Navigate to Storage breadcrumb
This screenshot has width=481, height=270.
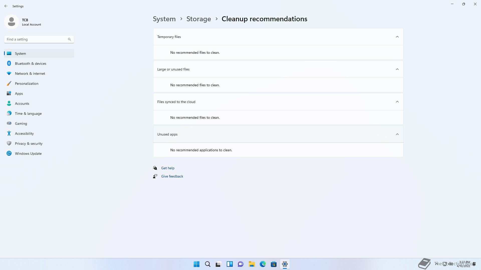(199, 19)
